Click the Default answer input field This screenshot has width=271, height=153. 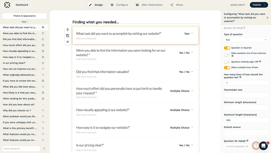246,133
